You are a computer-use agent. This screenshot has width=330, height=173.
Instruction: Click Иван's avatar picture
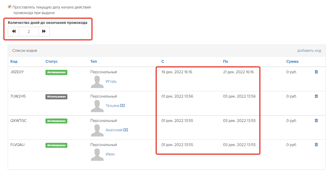(x=97, y=155)
